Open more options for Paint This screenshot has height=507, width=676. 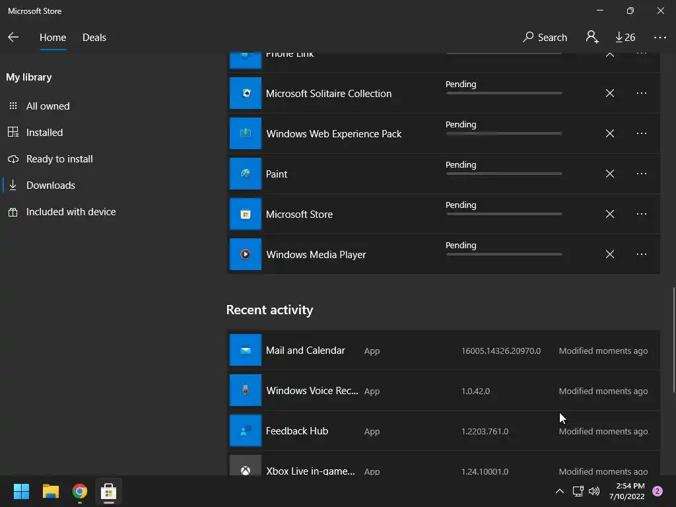pos(642,174)
